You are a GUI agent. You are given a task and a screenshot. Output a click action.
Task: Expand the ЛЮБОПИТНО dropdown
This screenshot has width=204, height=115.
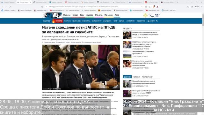click(x=142, y=21)
